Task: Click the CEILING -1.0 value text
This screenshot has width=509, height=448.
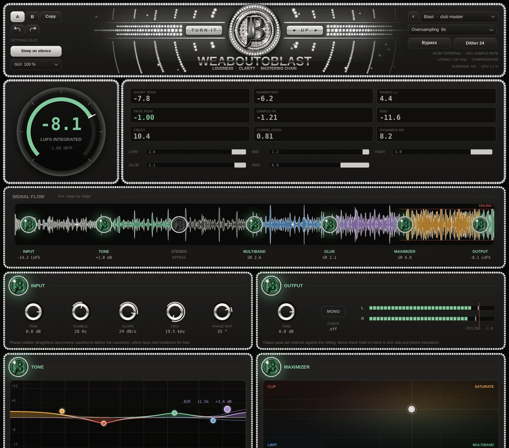Action: click(479, 328)
